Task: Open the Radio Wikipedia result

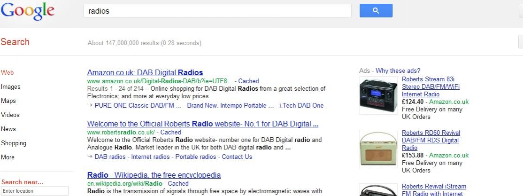Action: 154,175
